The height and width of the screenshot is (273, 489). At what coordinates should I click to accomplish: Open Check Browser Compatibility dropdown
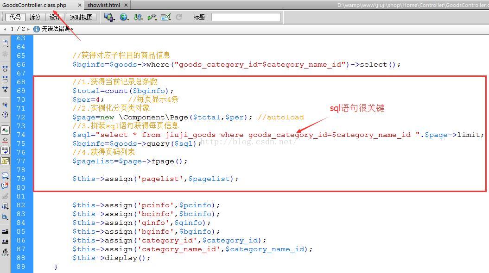165,17
